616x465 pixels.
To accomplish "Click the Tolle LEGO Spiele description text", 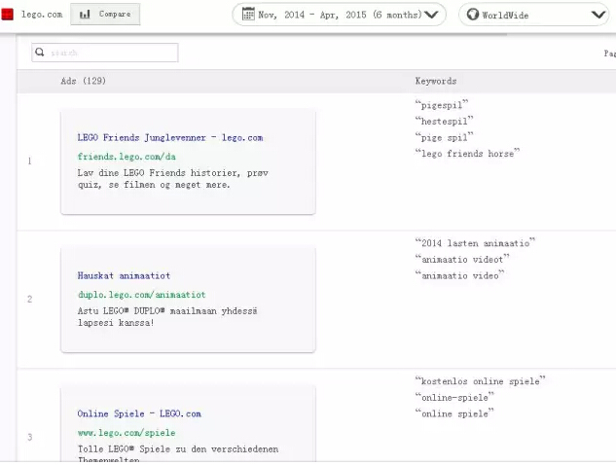I will (178, 453).
